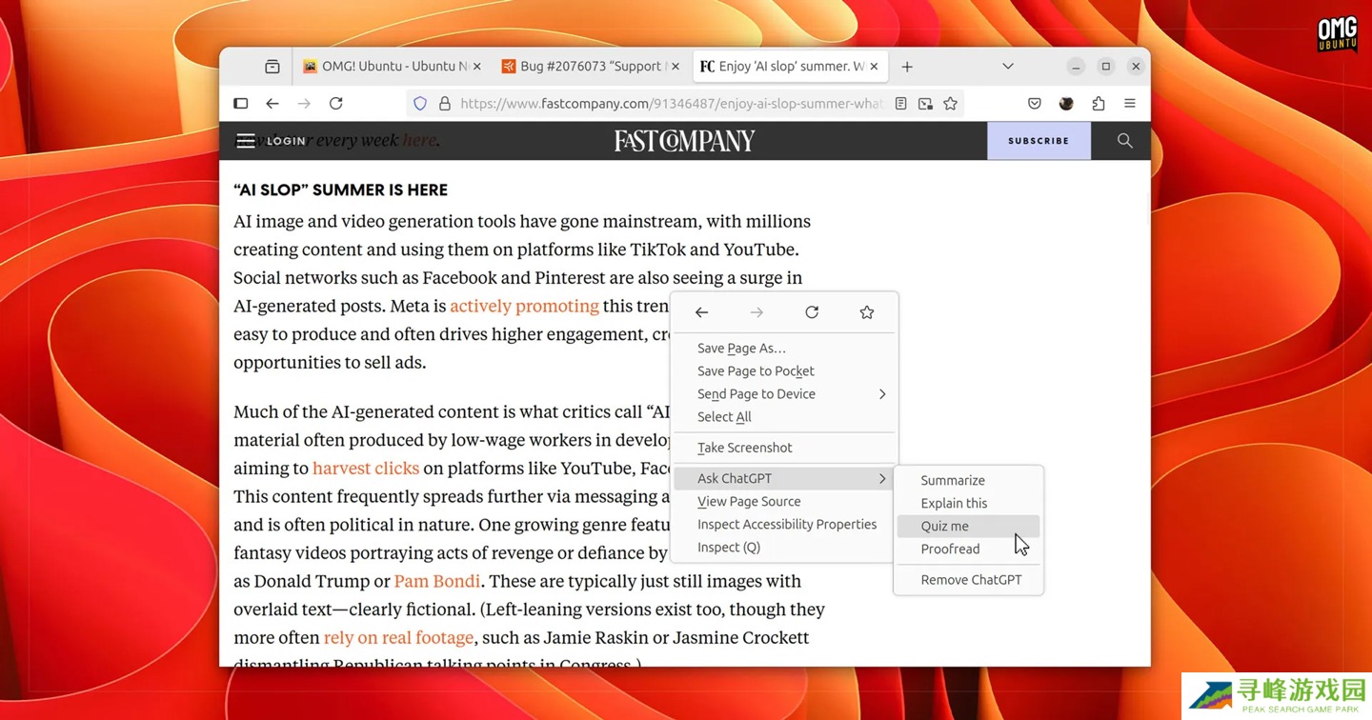Screen dimensions: 1372x720
Task: Open a new tab with the plus button
Action: (x=907, y=67)
